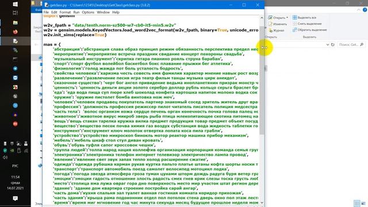Open the Help menu in IDLE
The height and width of the screenshot is (207, 368).
coord(116,12)
